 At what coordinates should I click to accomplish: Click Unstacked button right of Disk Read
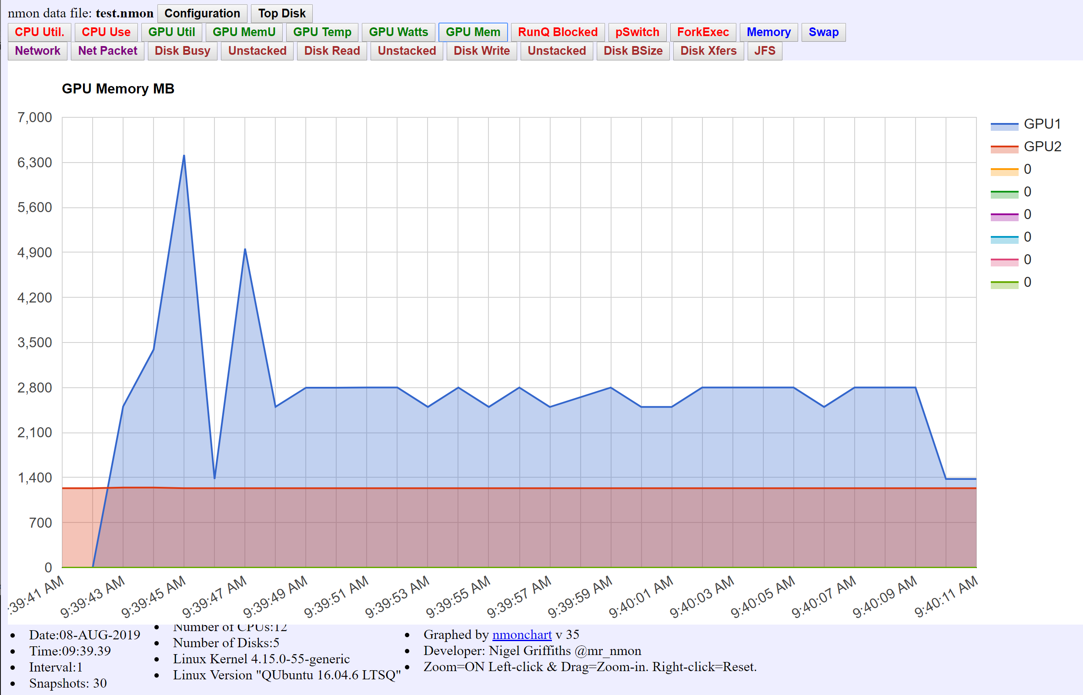(x=407, y=50)
